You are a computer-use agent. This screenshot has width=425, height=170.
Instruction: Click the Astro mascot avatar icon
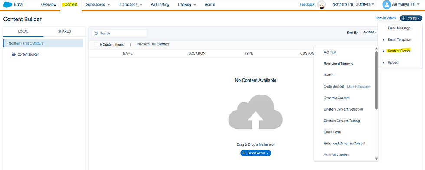pos(321,5)
